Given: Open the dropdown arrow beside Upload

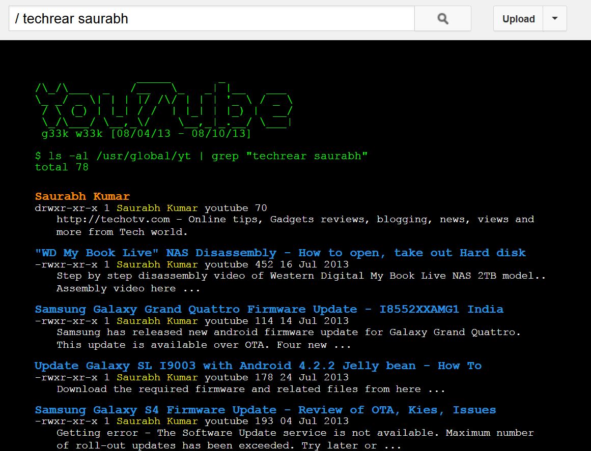Looking at the screenshot, I should (x=555, y=18).
